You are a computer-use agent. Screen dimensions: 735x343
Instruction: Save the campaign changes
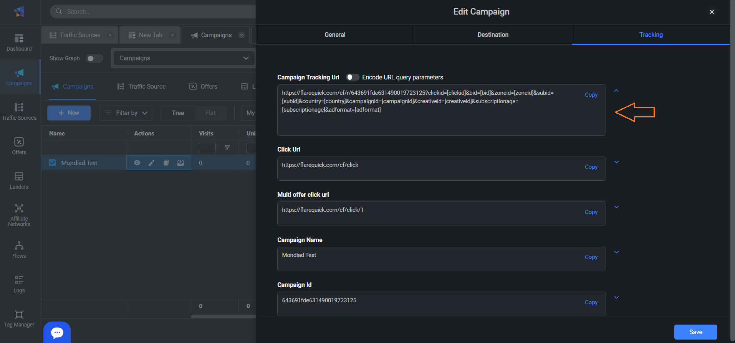coord(695,332)
